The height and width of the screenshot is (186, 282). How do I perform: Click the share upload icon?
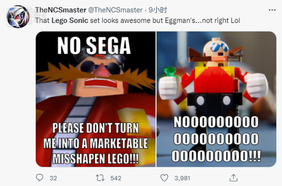tap(233, 177)
